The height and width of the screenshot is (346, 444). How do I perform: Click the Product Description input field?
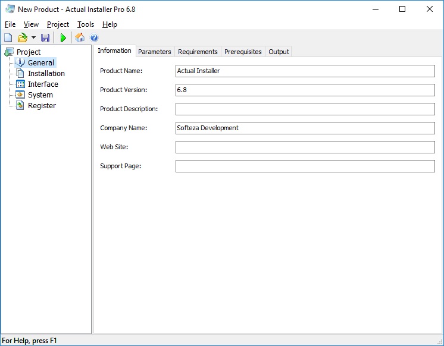pyautogui.click(x=305, y=109)
